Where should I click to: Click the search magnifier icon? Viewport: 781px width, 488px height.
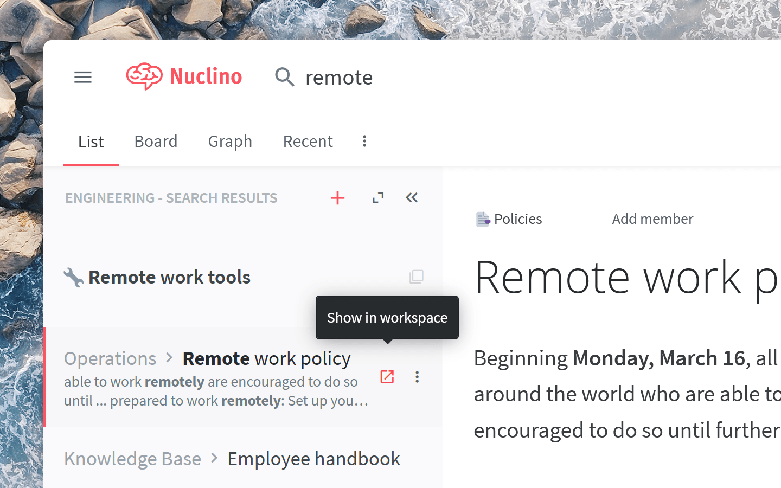pos(285,77)
